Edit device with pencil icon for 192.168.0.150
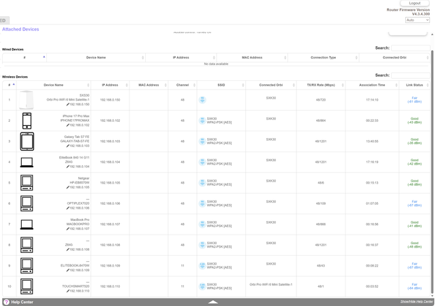 [x=67, y=105]
